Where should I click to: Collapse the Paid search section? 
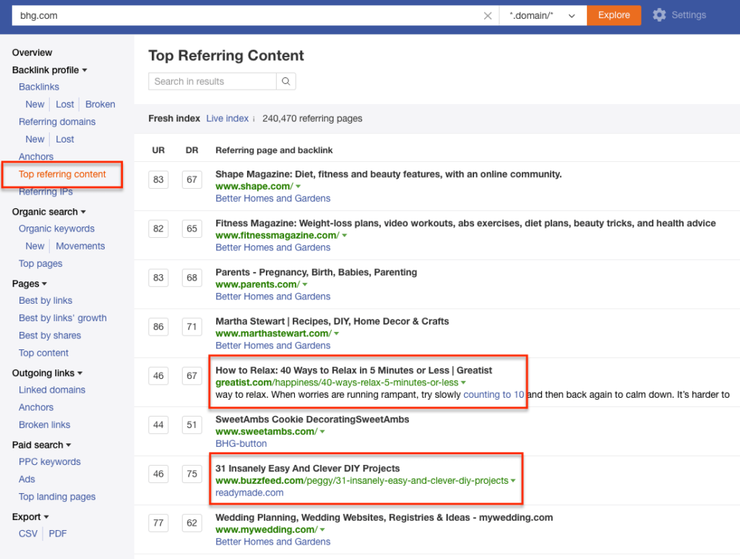41,445
